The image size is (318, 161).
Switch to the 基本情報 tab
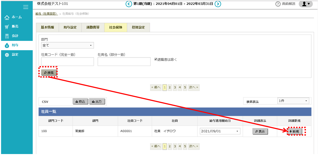coord(47,28)
